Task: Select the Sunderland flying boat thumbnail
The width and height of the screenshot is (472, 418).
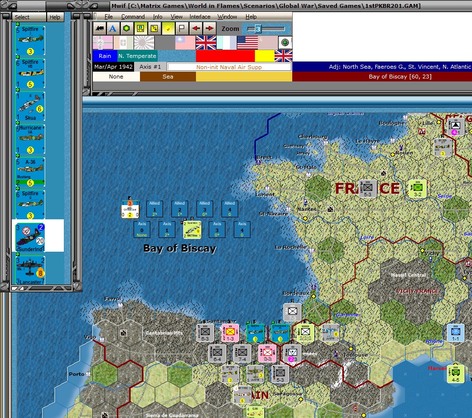Action: [x=30, y=237]
